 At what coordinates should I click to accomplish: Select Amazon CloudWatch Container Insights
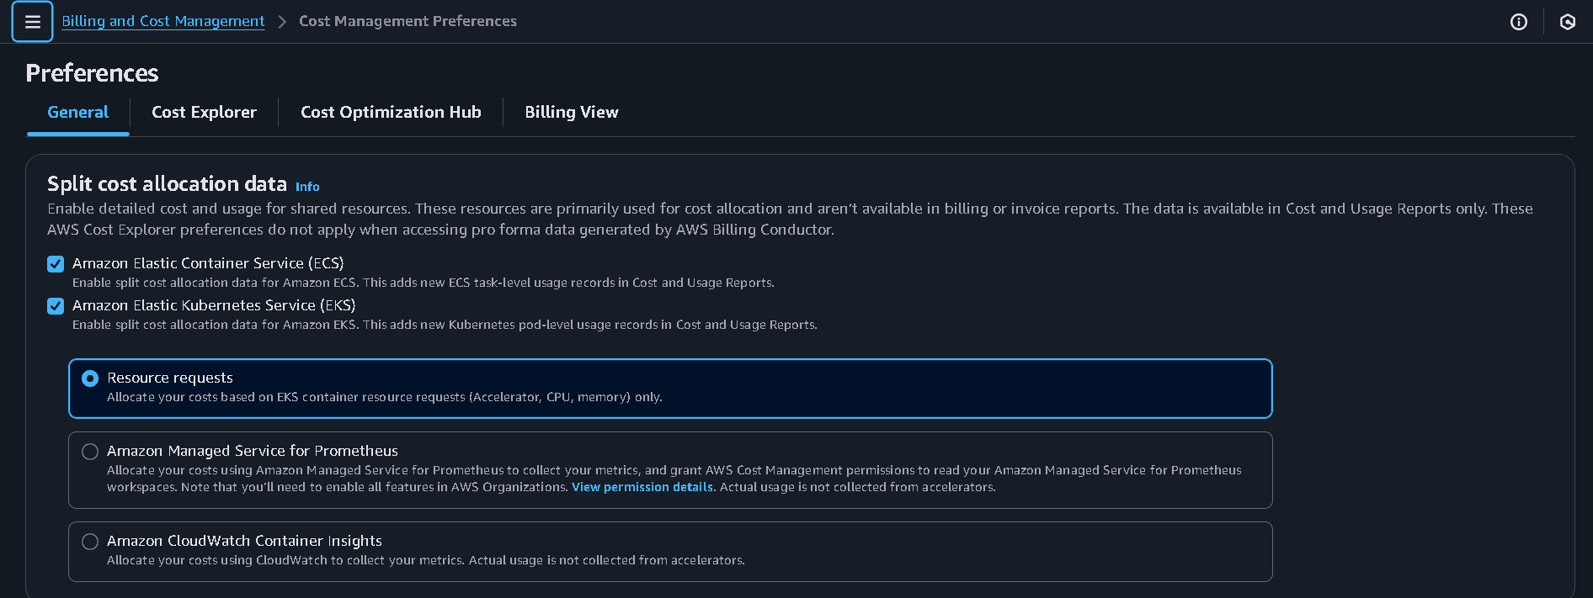point(90,541)
